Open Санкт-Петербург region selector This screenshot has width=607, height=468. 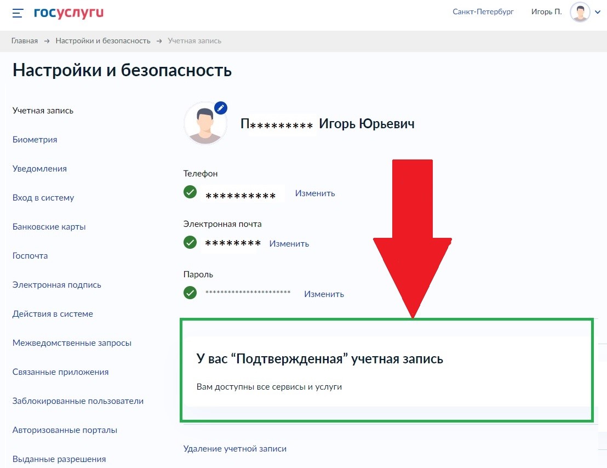point(483,12)
